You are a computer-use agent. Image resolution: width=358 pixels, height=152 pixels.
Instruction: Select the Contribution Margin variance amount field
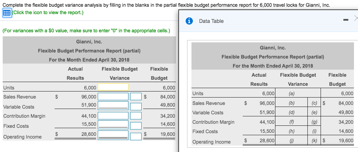pyautogui.click(x=113, y=115)
